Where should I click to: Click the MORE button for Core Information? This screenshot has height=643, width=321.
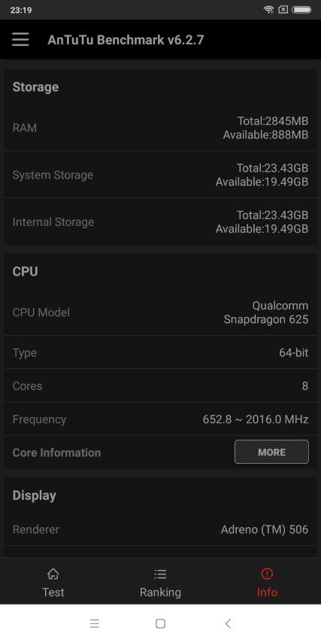271,452
